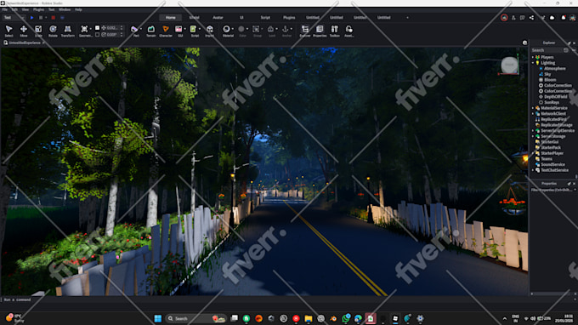Open the Help menu
The width and height of the screenshot is (578, 325).
coord(78,9)
